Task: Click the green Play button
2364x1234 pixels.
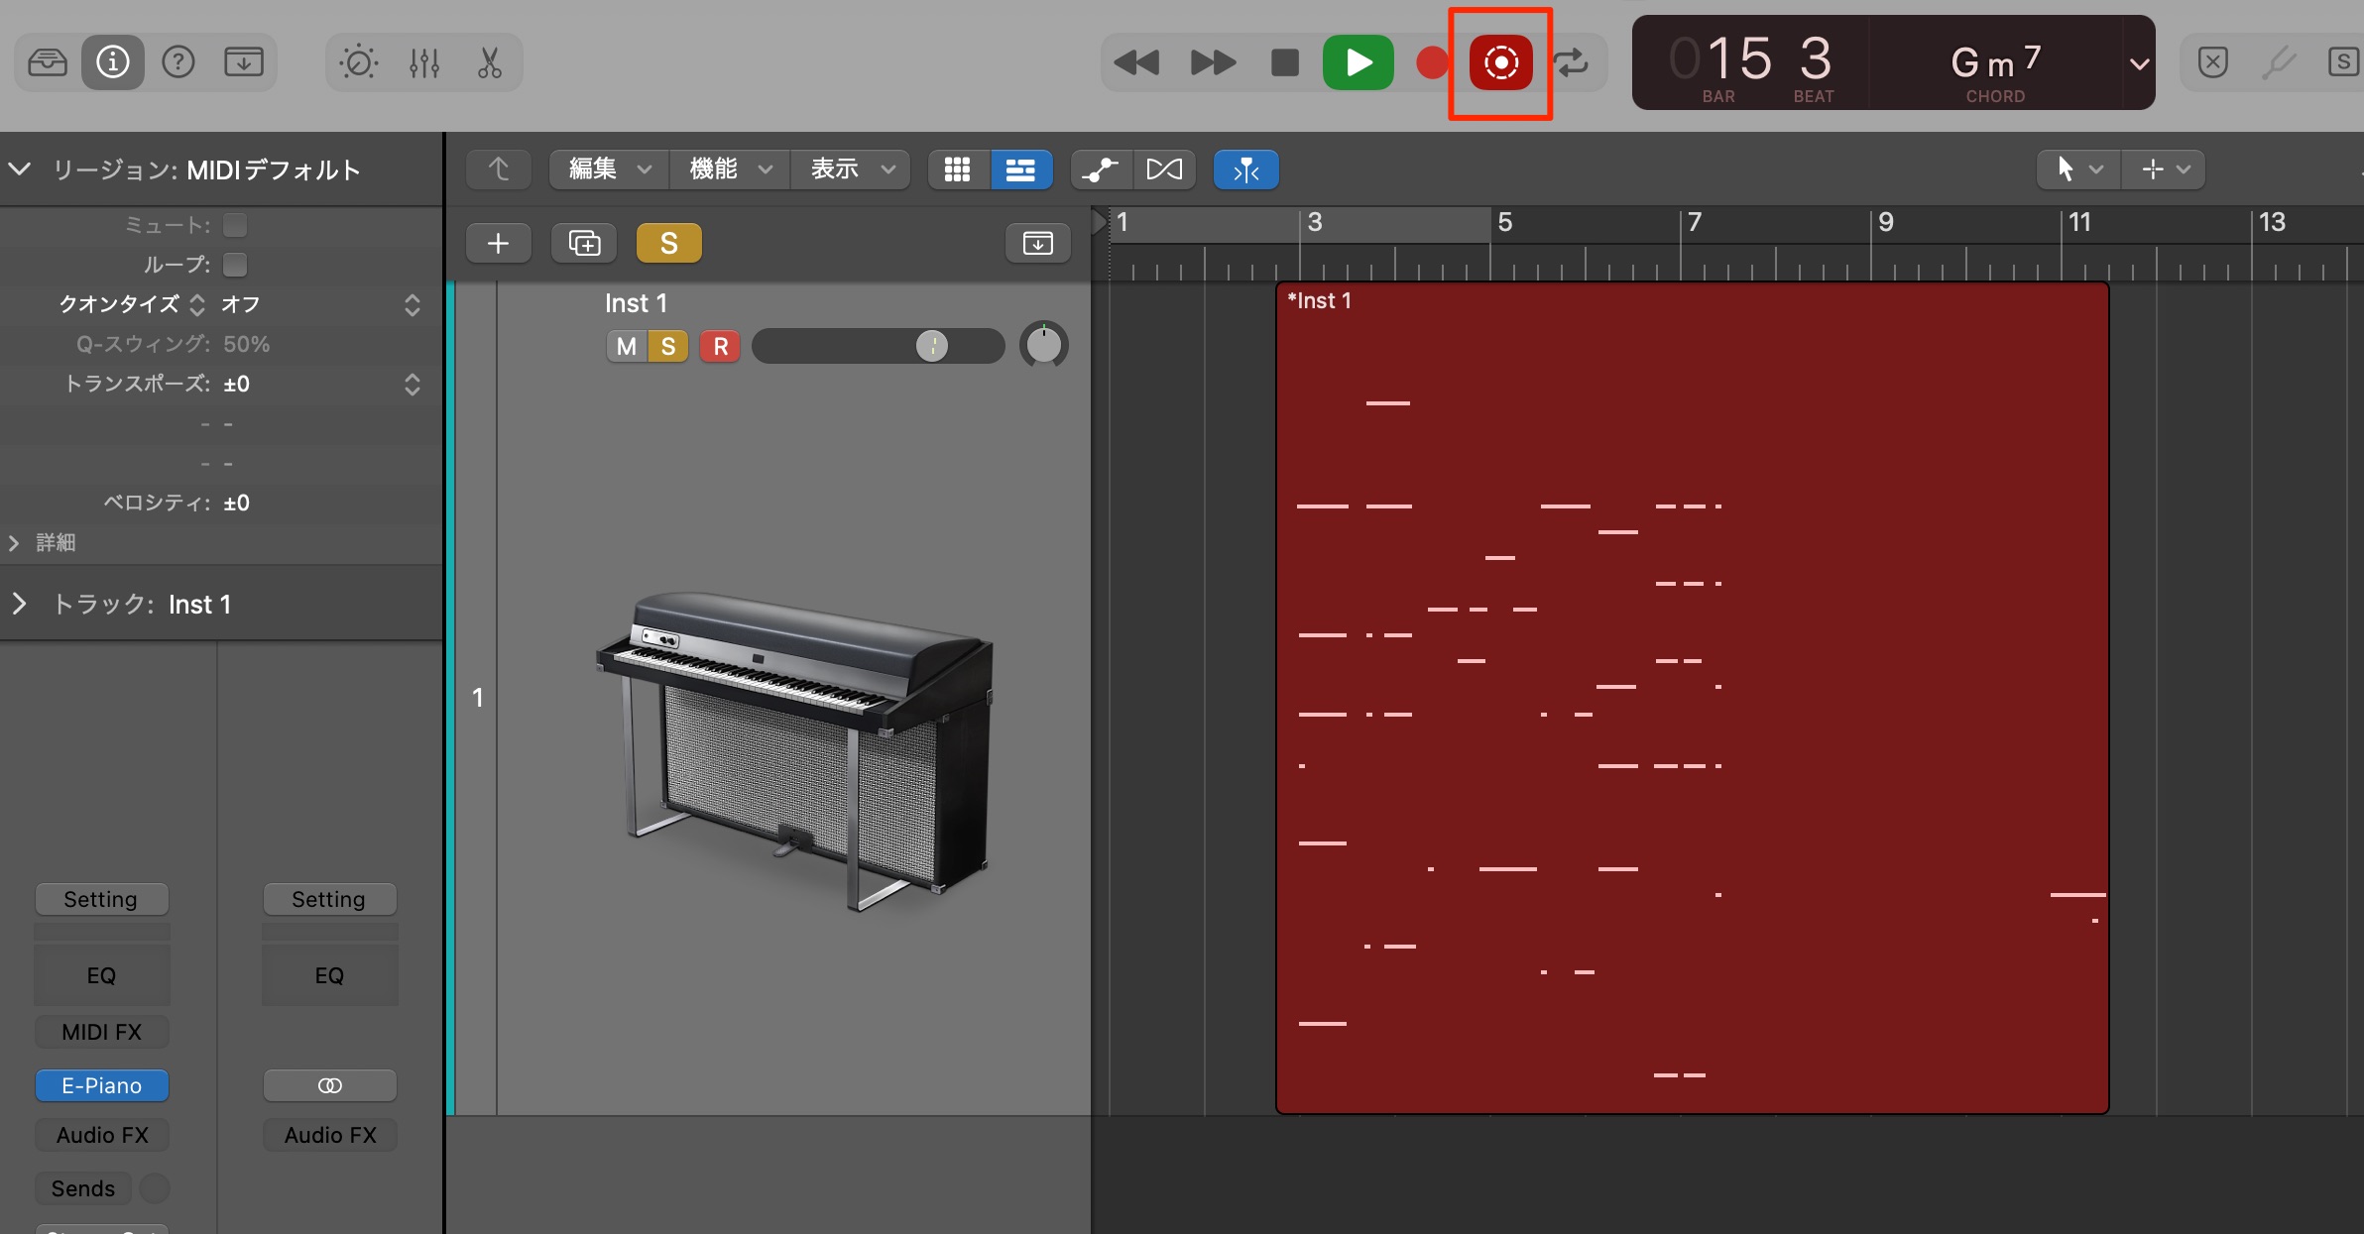Action: [x=1359, y=62]
